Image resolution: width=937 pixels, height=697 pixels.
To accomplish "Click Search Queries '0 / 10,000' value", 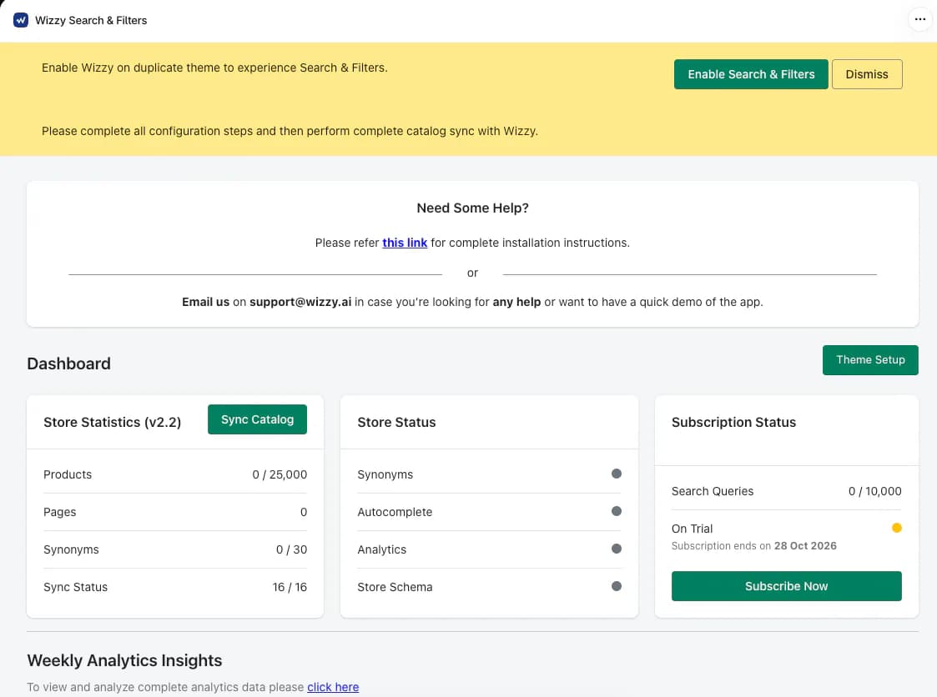I will [874, 491].
